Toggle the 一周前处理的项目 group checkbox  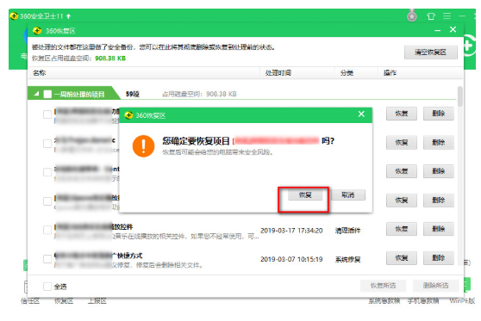47,94
